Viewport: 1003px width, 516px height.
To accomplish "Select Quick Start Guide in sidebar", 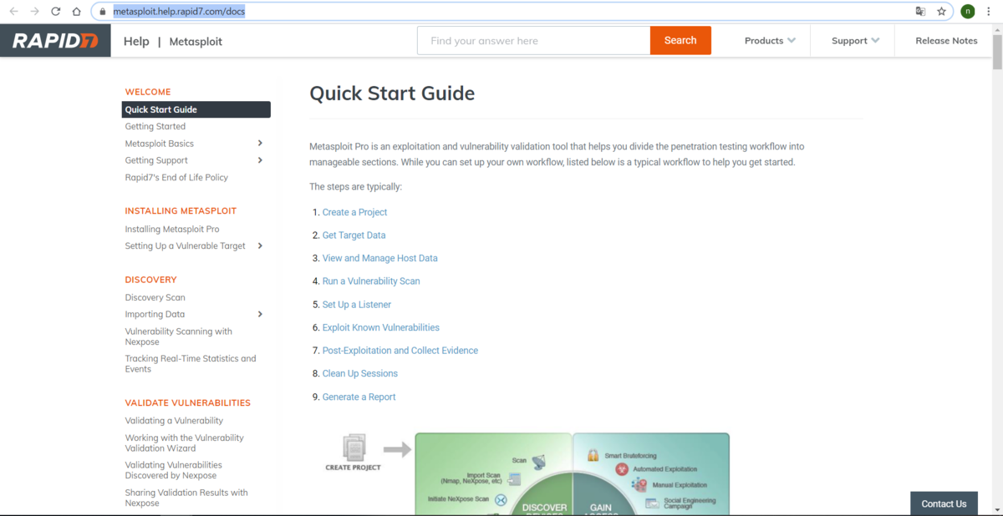I will click(196, 109).
